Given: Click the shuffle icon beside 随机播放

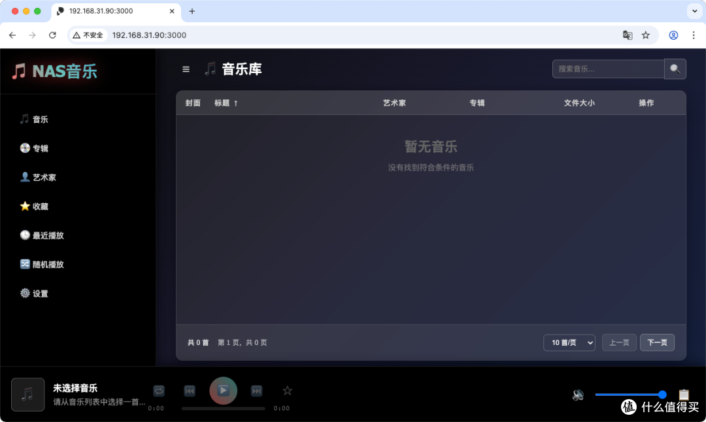Looking at the screenshot, I should point(25,264).
